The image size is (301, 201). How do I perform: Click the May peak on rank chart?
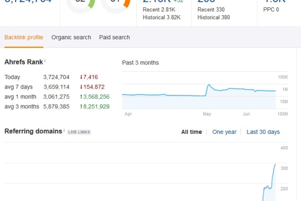pos(209,85)
